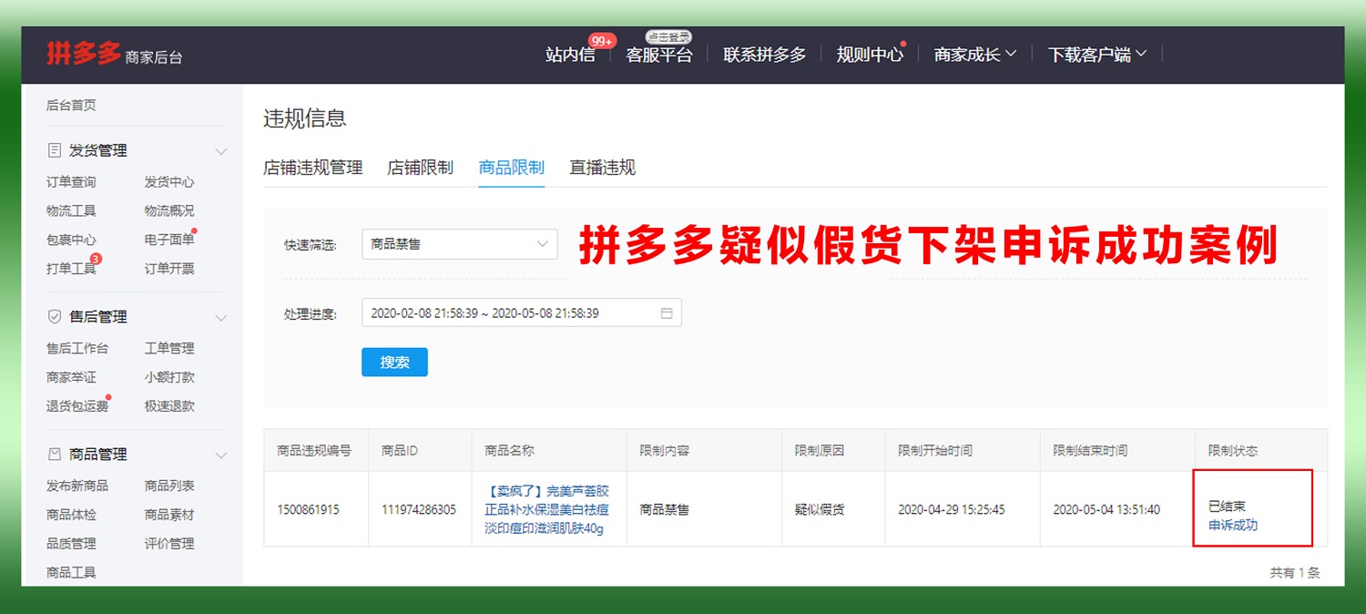Click the 售后管理 shield icon
Screen dimensions: 1366x614
55,317
